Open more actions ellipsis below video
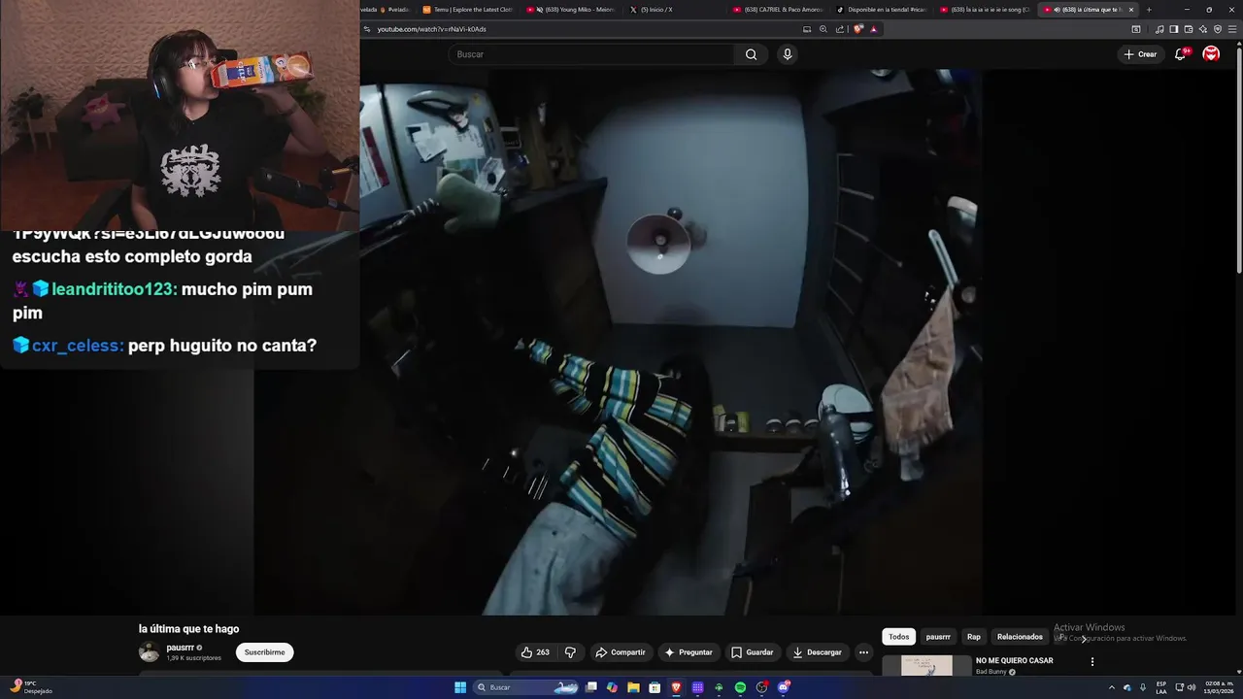This screenshot has width=1243, height=699. click(x=863, y=652)
